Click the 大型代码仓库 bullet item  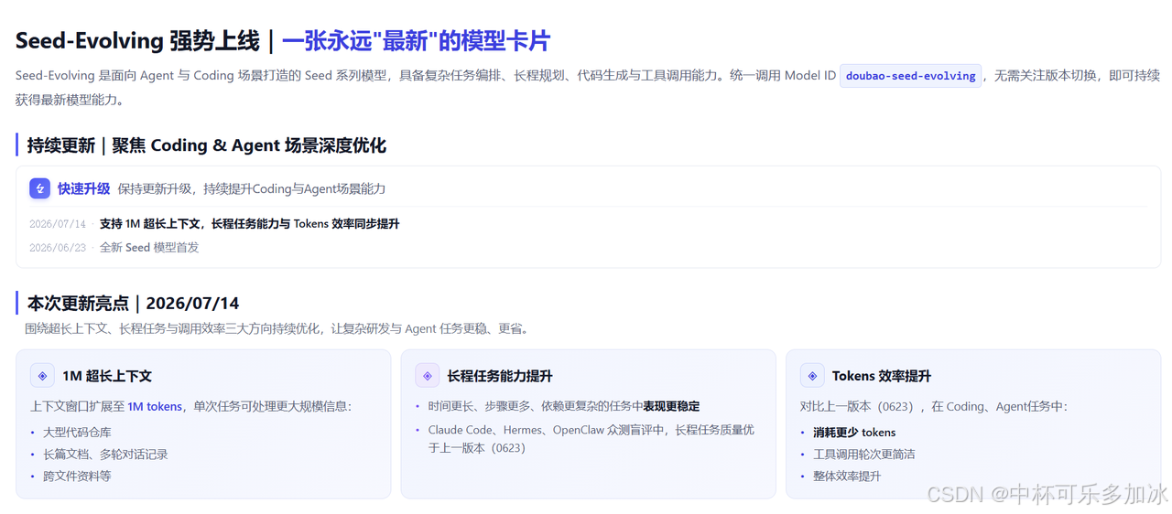pos(77,432)
